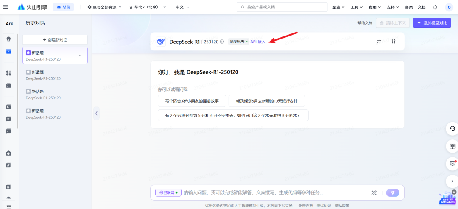
Task: Click the paper plane send button
Action: (393, 192)
